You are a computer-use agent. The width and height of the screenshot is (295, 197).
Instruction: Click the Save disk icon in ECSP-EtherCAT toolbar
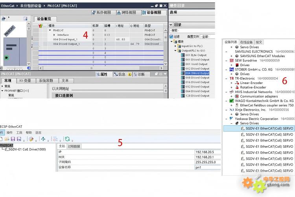click(13, 139)
